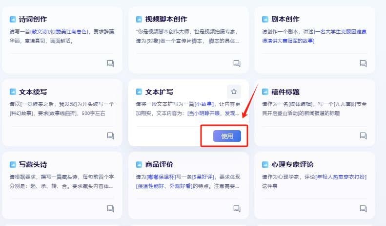Open the 视频脚本创作 template title
The height and width of the screenshot is (226, 386).
pyautogui.click(x=166, y=19)
